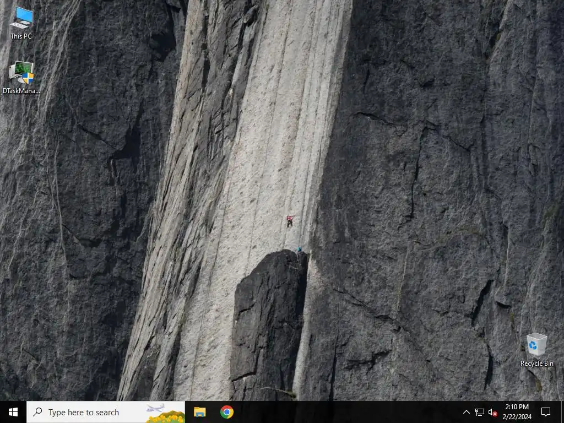The image size is (564, 423).
Task: Open network status tray icon
Action: click(480, 412)
